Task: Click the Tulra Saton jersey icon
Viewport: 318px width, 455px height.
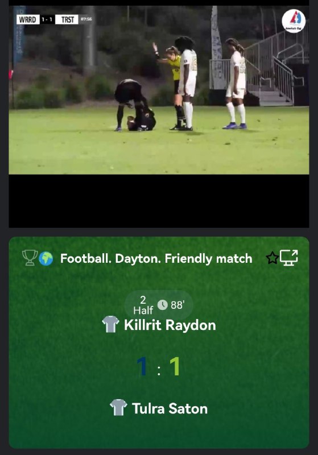Action: point(118,407)
